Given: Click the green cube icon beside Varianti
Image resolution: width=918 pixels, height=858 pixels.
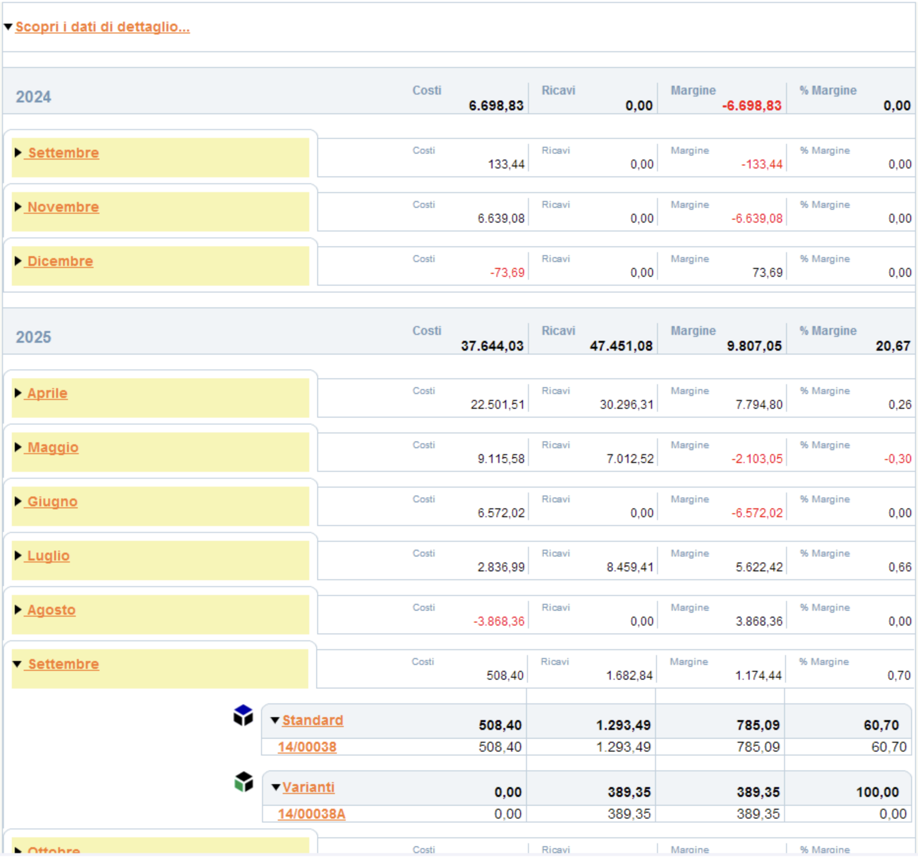Looking at the screenshot, I should pyautogui.click(x=243, y=782).
